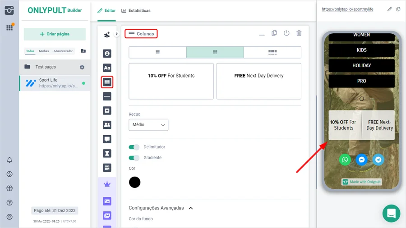The image size is (406, 228).
Task: Click the trash delete block icon
Action: pyautogui.click(x=299, y=33)
